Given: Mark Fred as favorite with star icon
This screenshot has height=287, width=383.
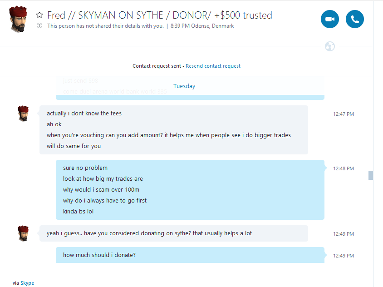Looking at the screenshot, I should 39,15.
